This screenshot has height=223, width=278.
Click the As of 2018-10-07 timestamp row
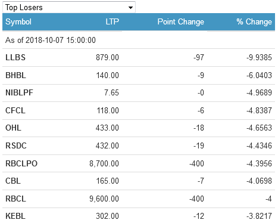[139, 40]
